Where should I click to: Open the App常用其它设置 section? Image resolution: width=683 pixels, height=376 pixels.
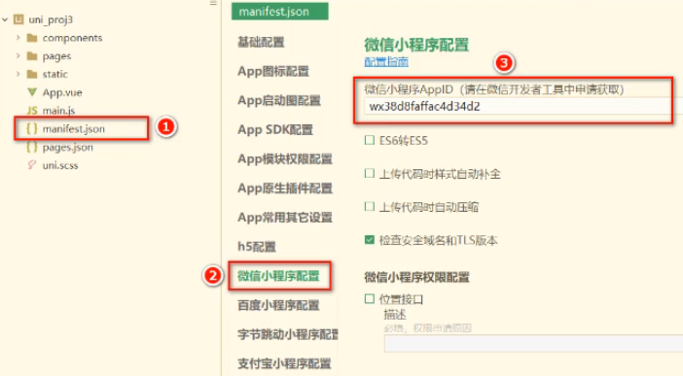(285, 218)
